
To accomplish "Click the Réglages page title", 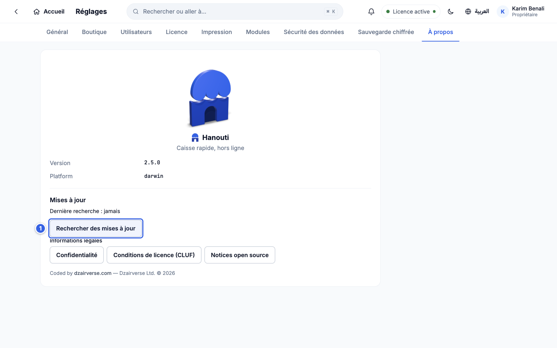I will point(91,12).
